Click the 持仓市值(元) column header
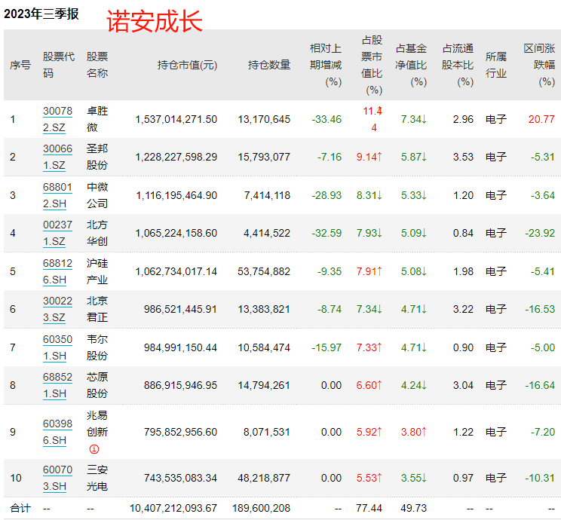The image size is (561, 520). coord(187,65)
